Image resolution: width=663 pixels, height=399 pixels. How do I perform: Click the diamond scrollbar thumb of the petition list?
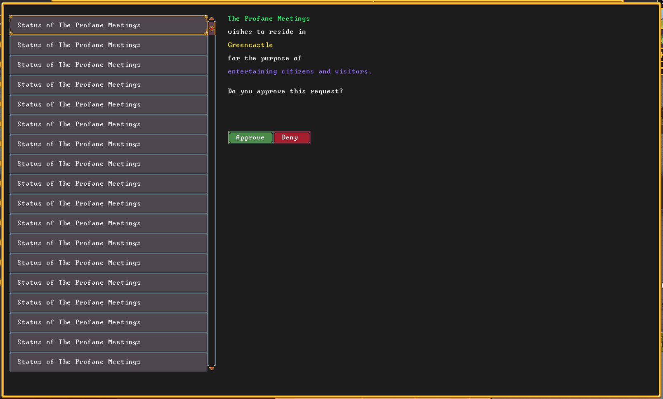point(212,28)
